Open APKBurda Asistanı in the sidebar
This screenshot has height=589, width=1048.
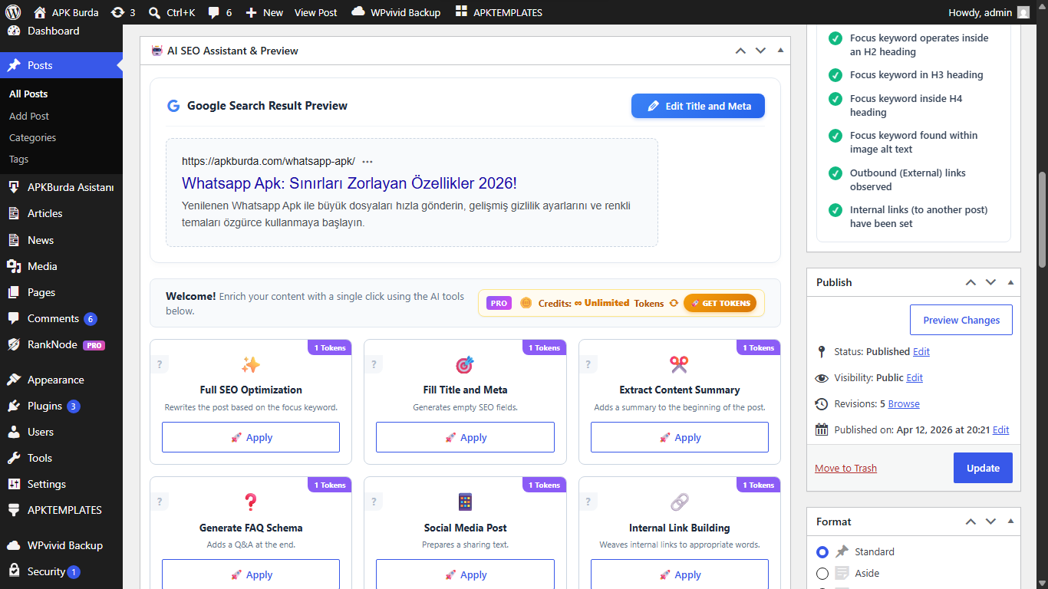click(x=61, y=187)
